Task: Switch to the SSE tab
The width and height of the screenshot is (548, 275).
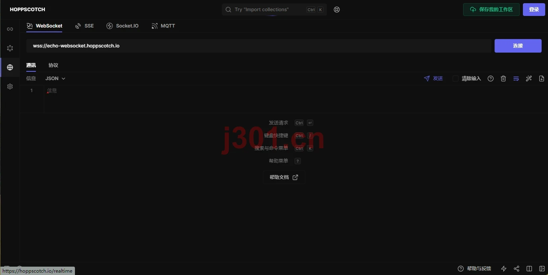Action: pos(84,26)
